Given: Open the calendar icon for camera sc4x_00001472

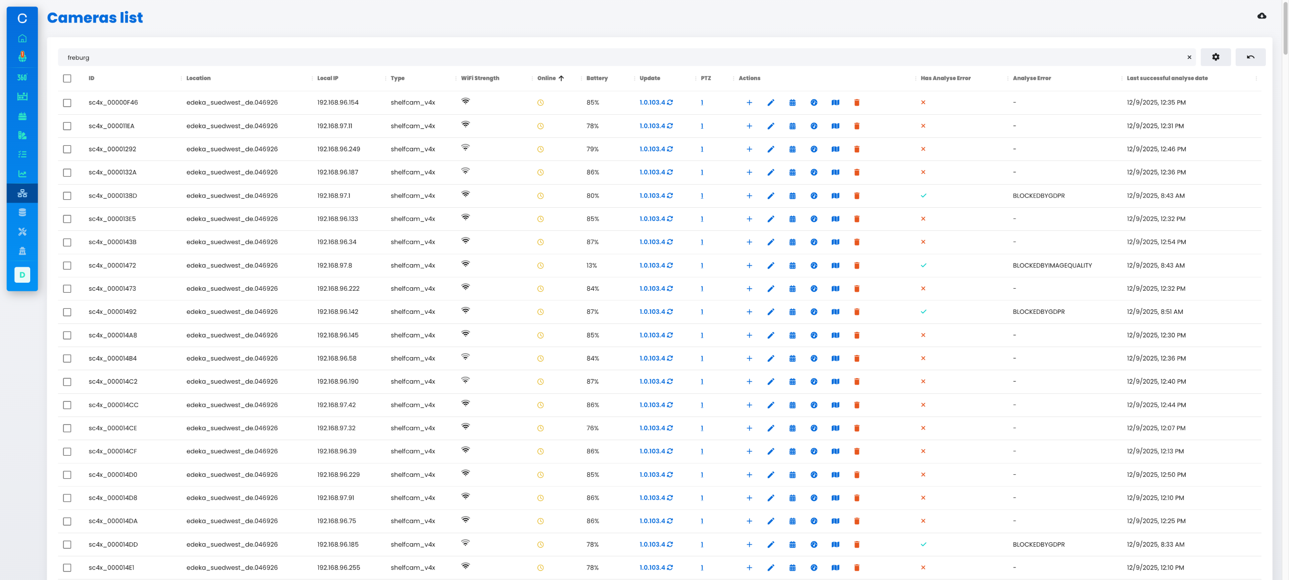Looking at the screenshot, I should pos(792,266).
